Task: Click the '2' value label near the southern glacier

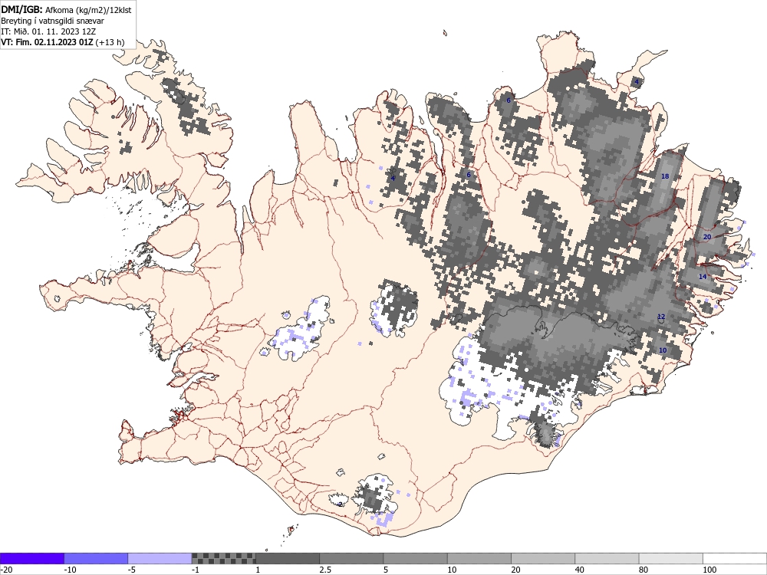Action: tap(341, 504)
